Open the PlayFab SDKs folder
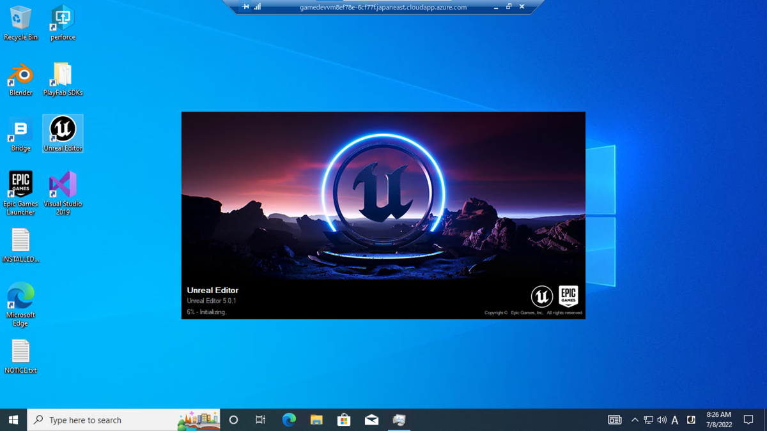Viewport: 767px width, 431px height. pos(63,77)
